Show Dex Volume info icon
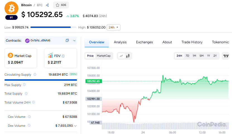Screen dimensions: 232x134 [29, 125]
